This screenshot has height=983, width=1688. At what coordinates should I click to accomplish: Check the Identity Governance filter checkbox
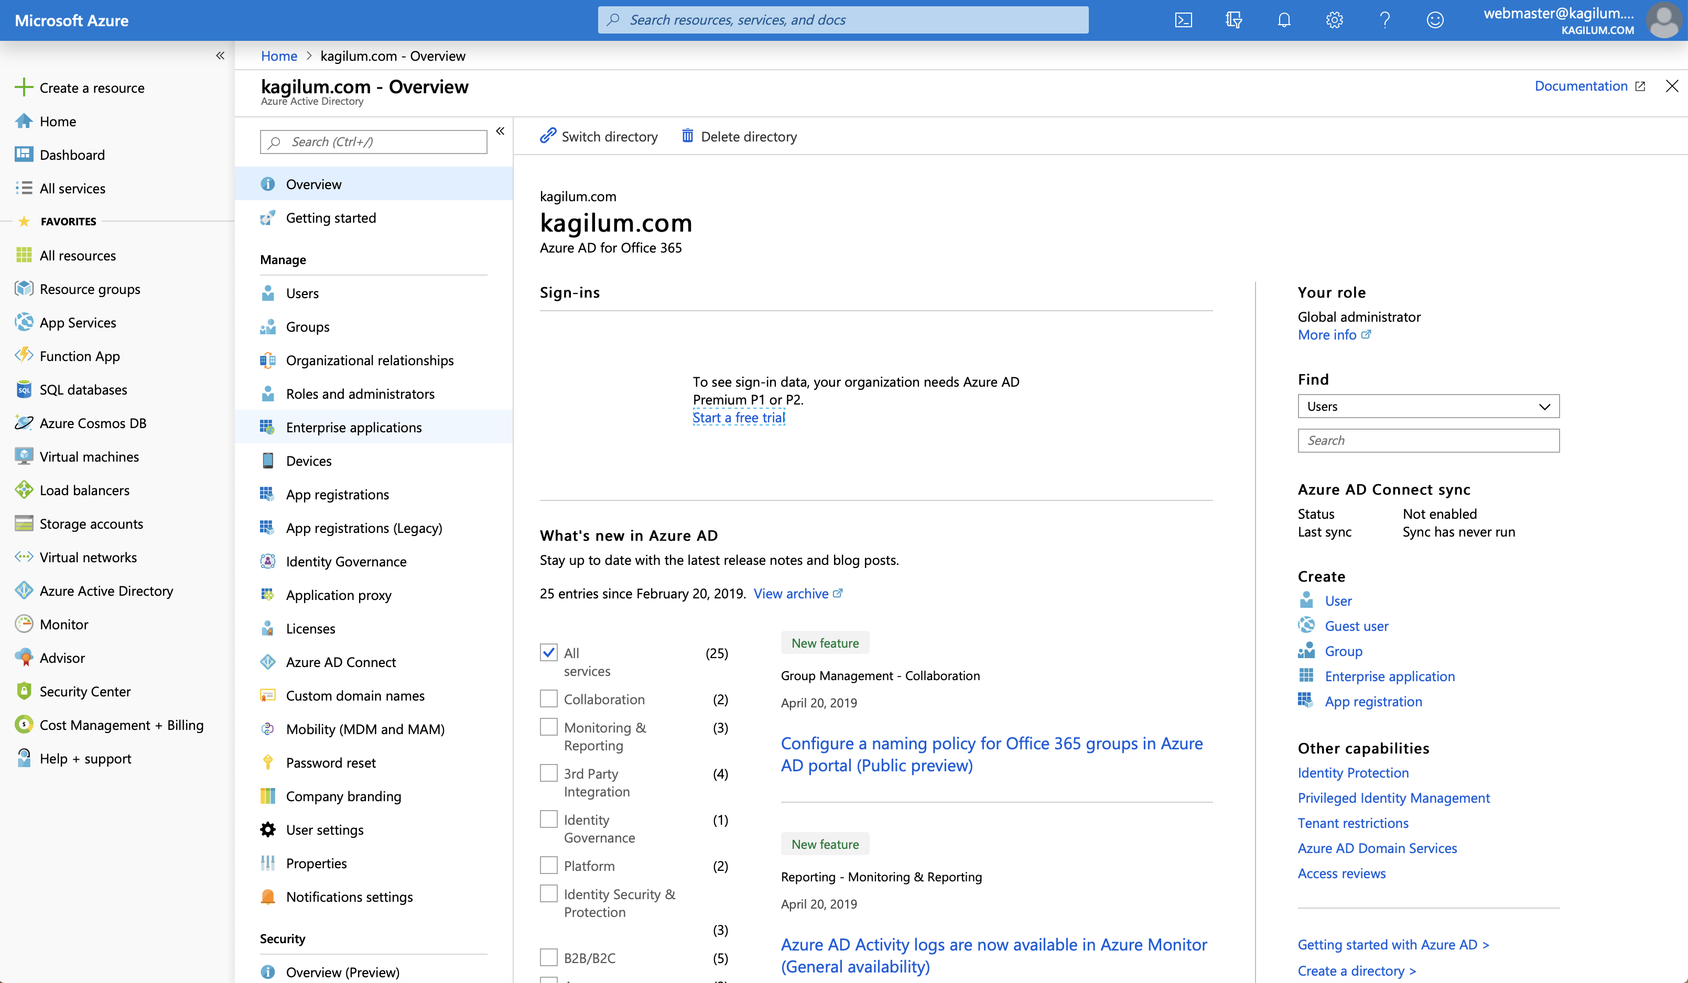tap(548, 819)
